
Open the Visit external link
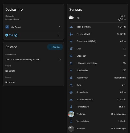click(x=11, y=35)
